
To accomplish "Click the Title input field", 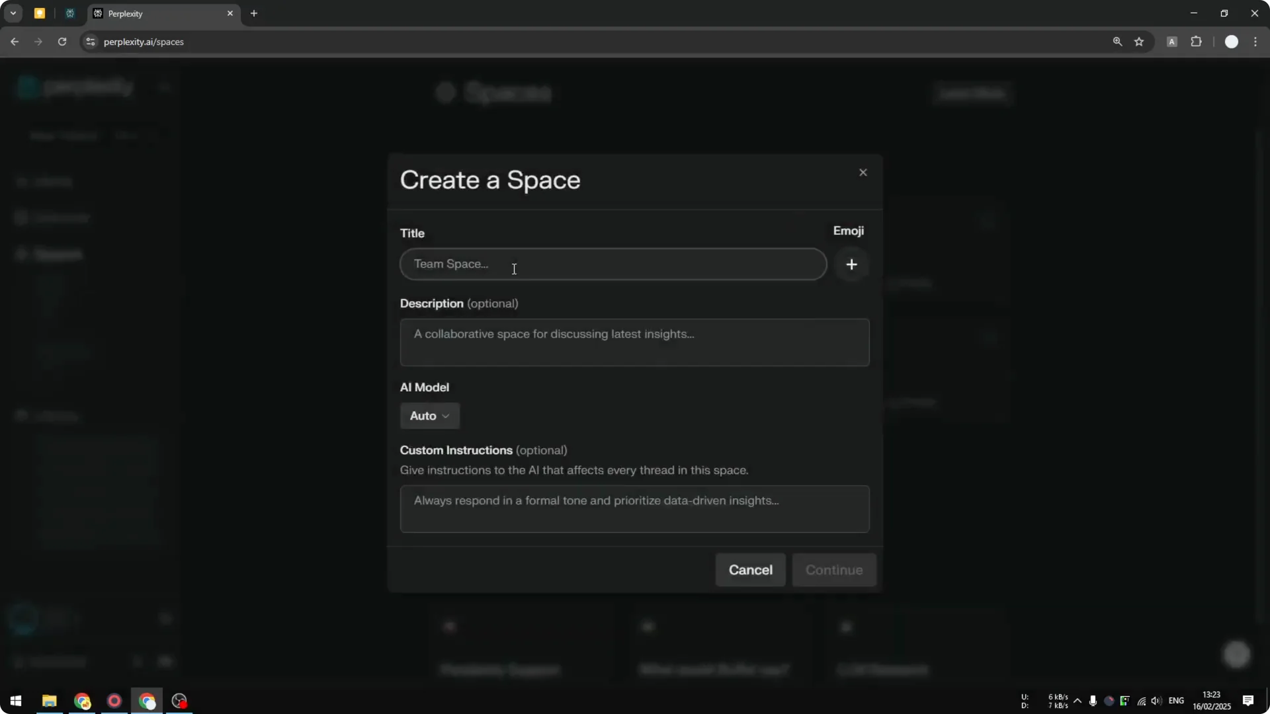I will [613, 264].
